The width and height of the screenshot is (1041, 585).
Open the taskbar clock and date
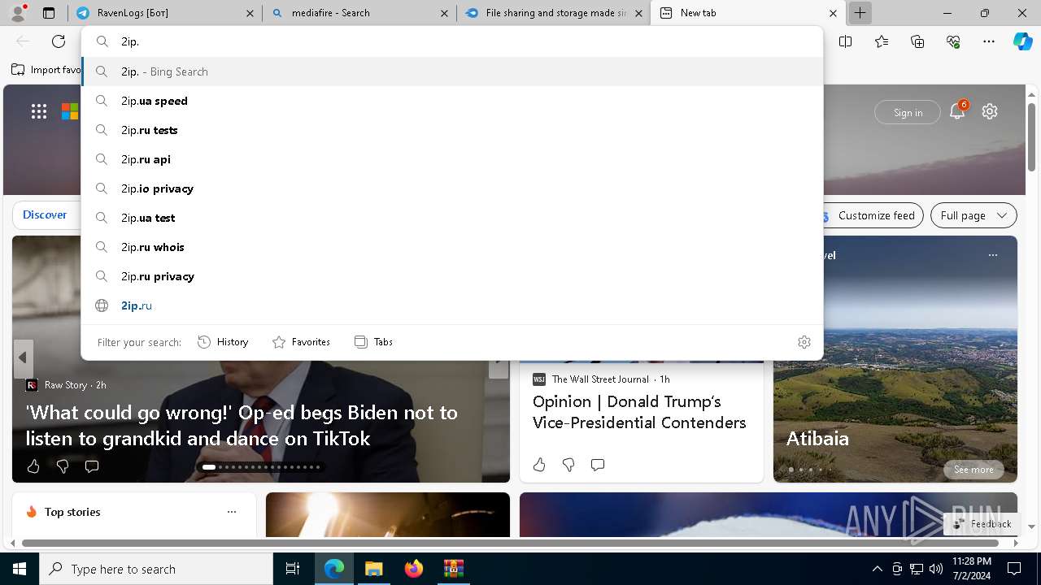point(971,569)
